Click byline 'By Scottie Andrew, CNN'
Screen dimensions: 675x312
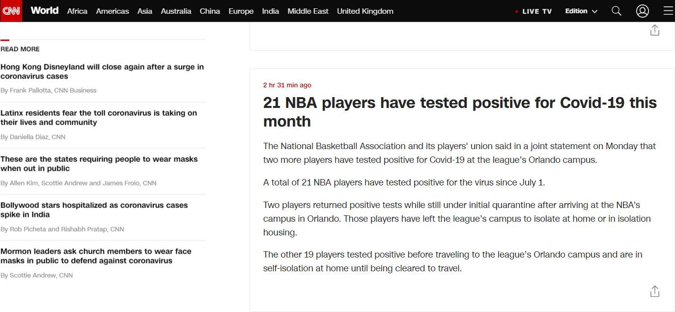37,275
